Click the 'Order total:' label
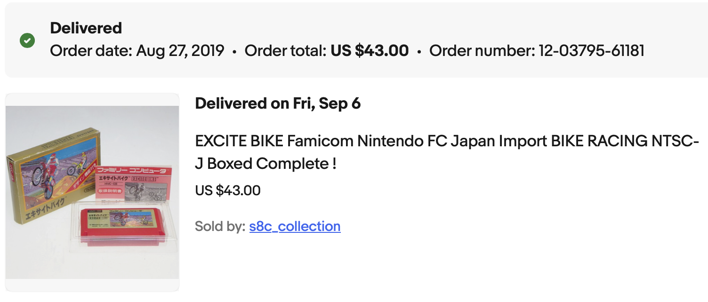This screenshot has height=302, width=708. 285,51
